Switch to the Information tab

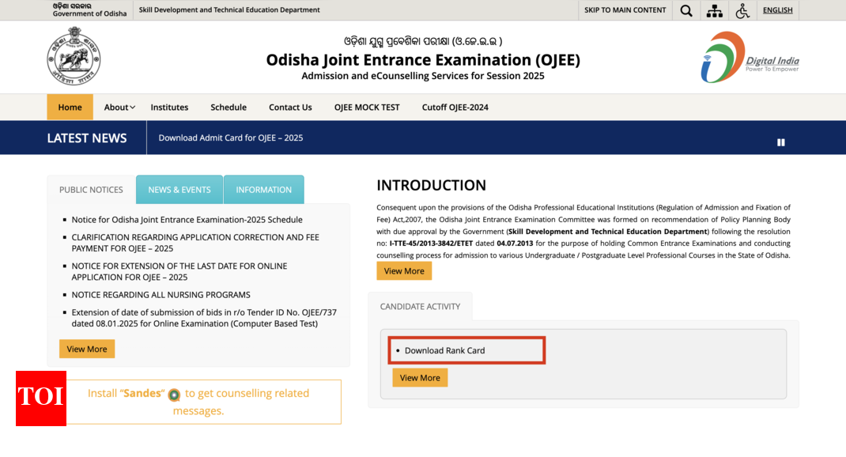coord(263,190)
